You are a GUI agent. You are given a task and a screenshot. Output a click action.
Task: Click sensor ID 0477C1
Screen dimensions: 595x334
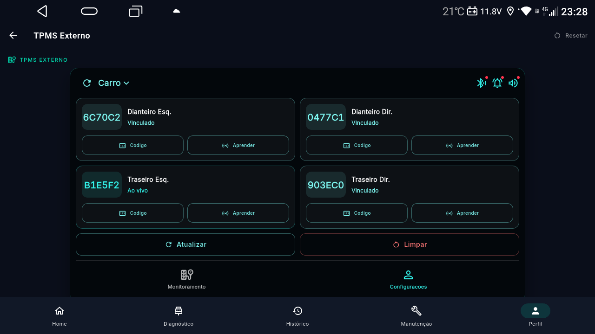(x=326, y=117)
